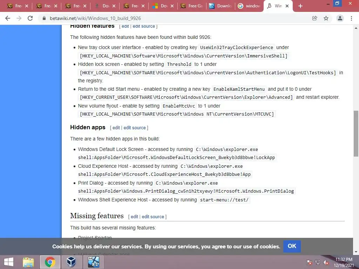Click the muted volume tray icon

(326, 262)
